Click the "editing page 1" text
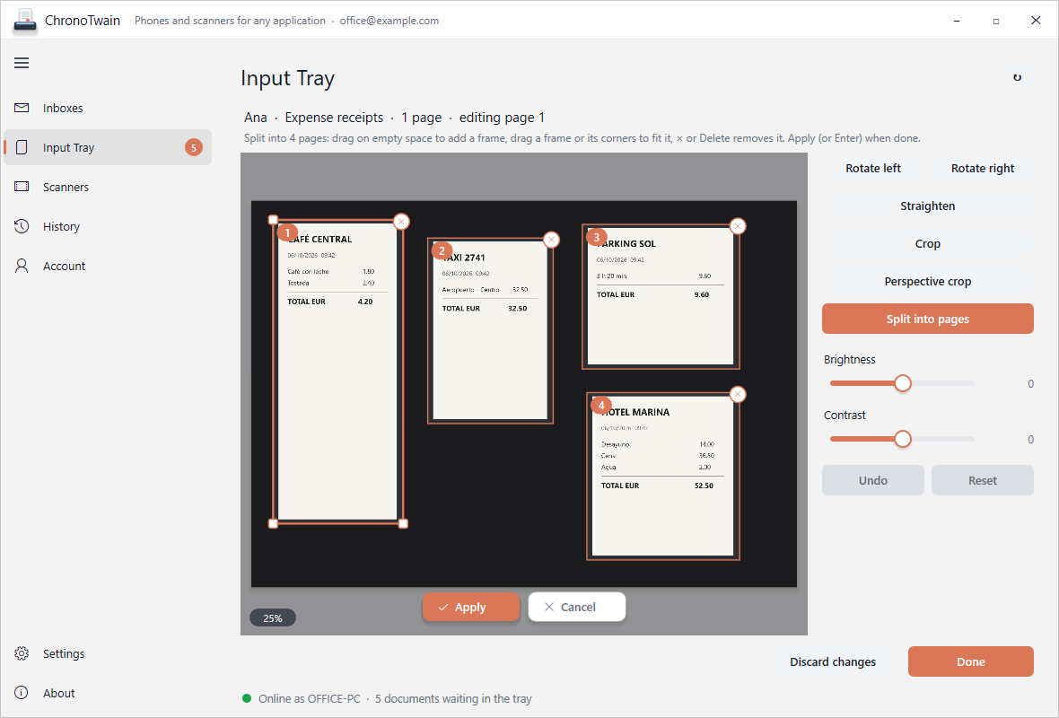The width and height of the screenshot is (1059, 718). click(x=502, y=118)
